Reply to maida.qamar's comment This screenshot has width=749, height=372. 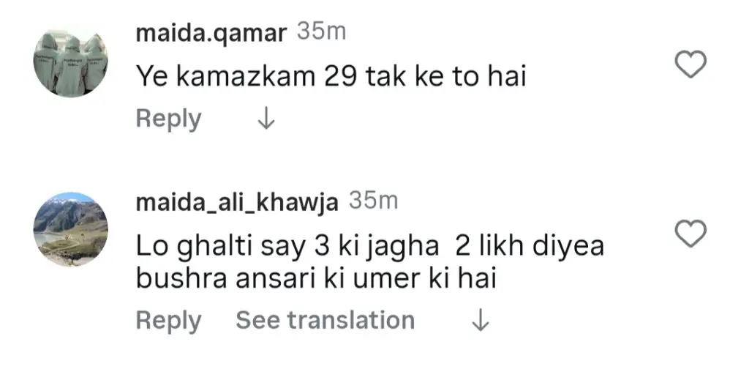168,119
